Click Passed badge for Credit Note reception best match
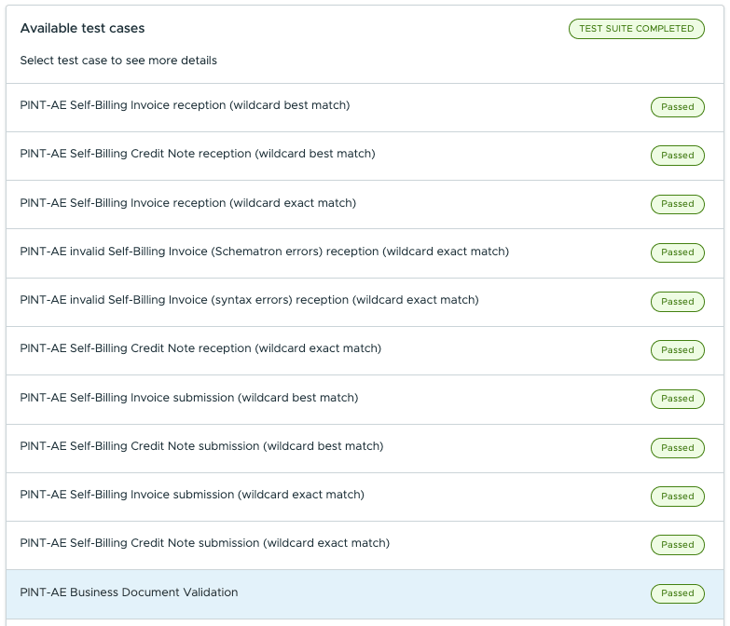Viewport: 730px width, 626px height. click(x=678, y=156)
